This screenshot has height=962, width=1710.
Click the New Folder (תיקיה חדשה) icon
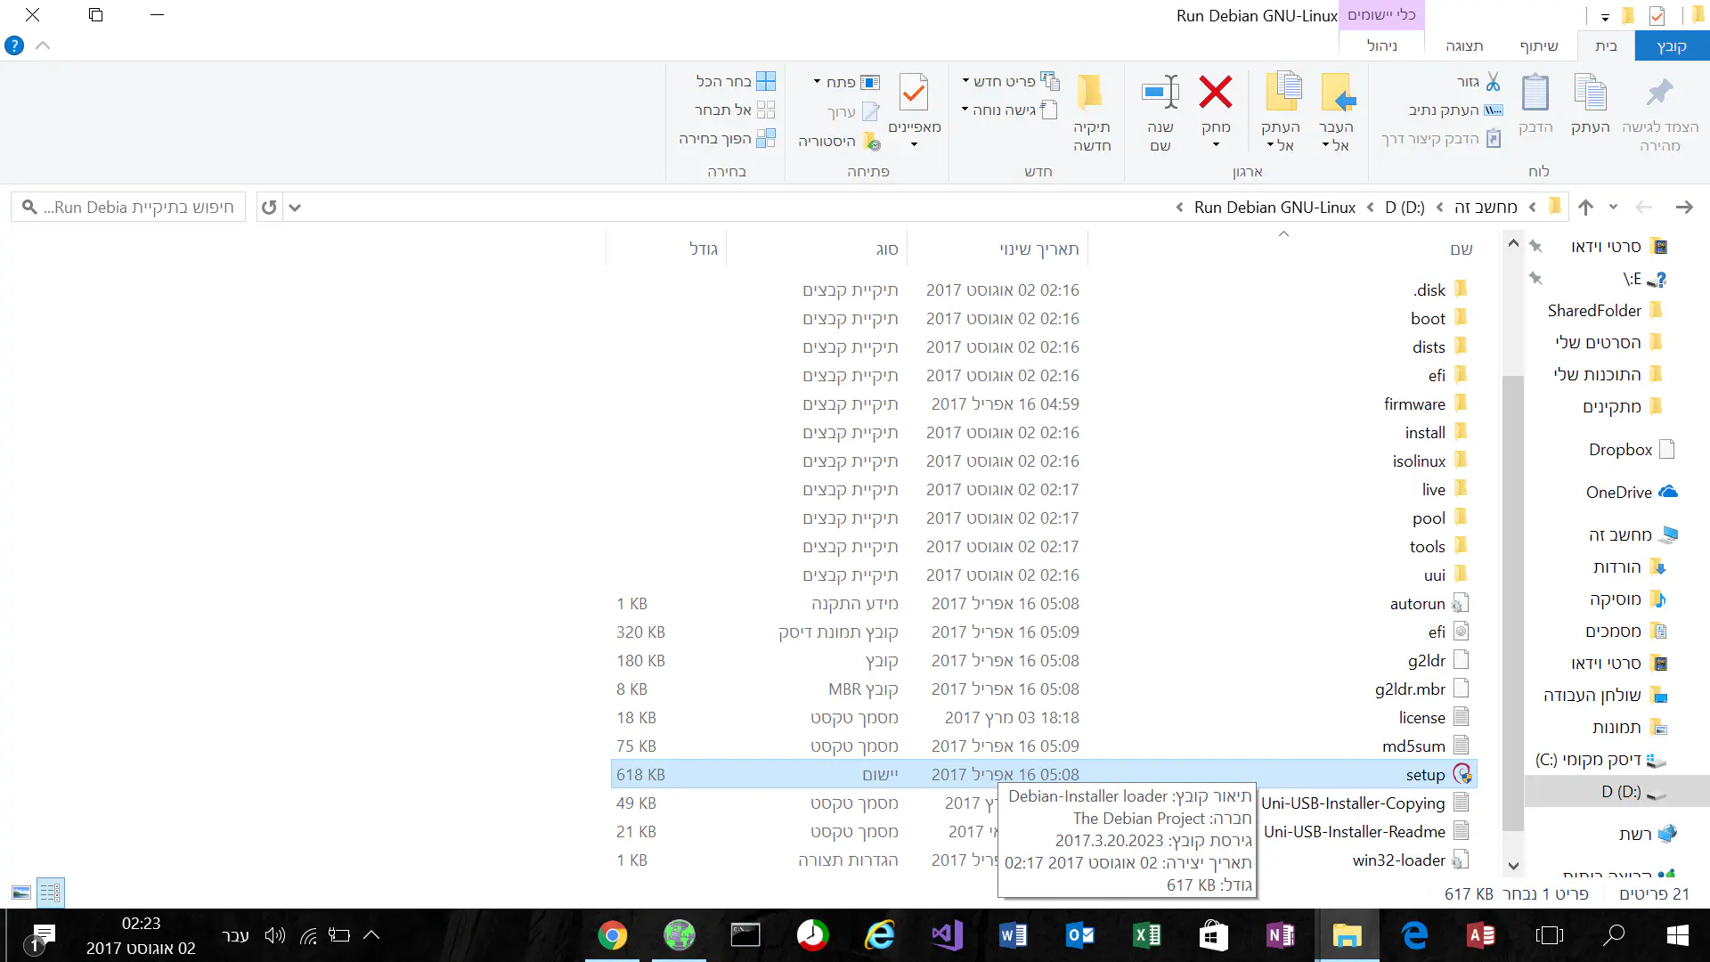1090,93
